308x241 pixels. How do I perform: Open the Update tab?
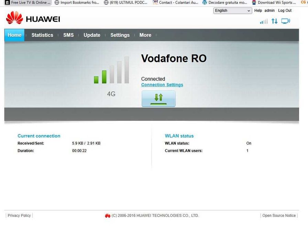tap(92, 35)
